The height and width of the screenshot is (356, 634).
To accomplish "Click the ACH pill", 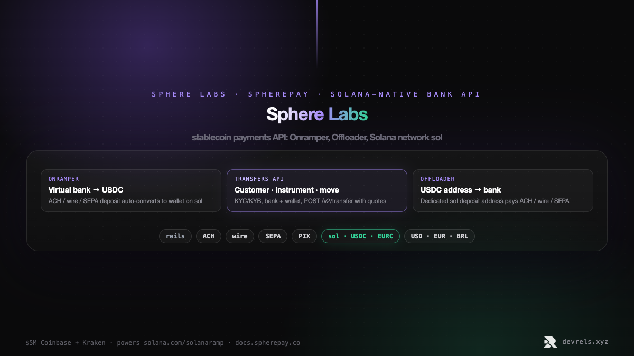I will [x=209, y=236].
